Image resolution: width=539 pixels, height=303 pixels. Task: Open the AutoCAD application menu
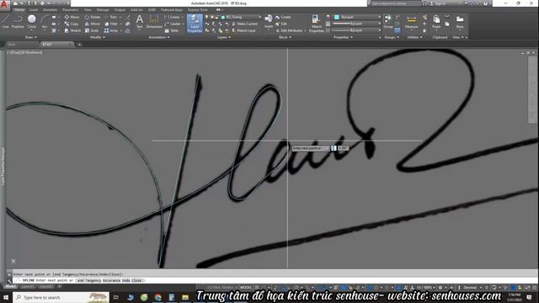click(x=4, y=5)
